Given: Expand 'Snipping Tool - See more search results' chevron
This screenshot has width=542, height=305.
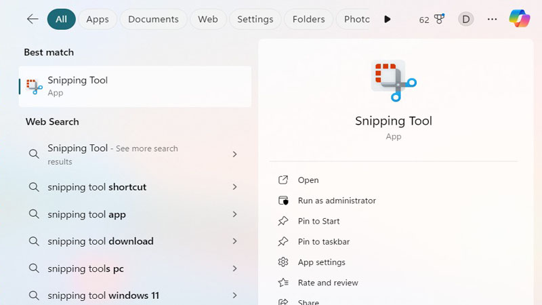Looking at the screenshot, I should tap(234, 154).
